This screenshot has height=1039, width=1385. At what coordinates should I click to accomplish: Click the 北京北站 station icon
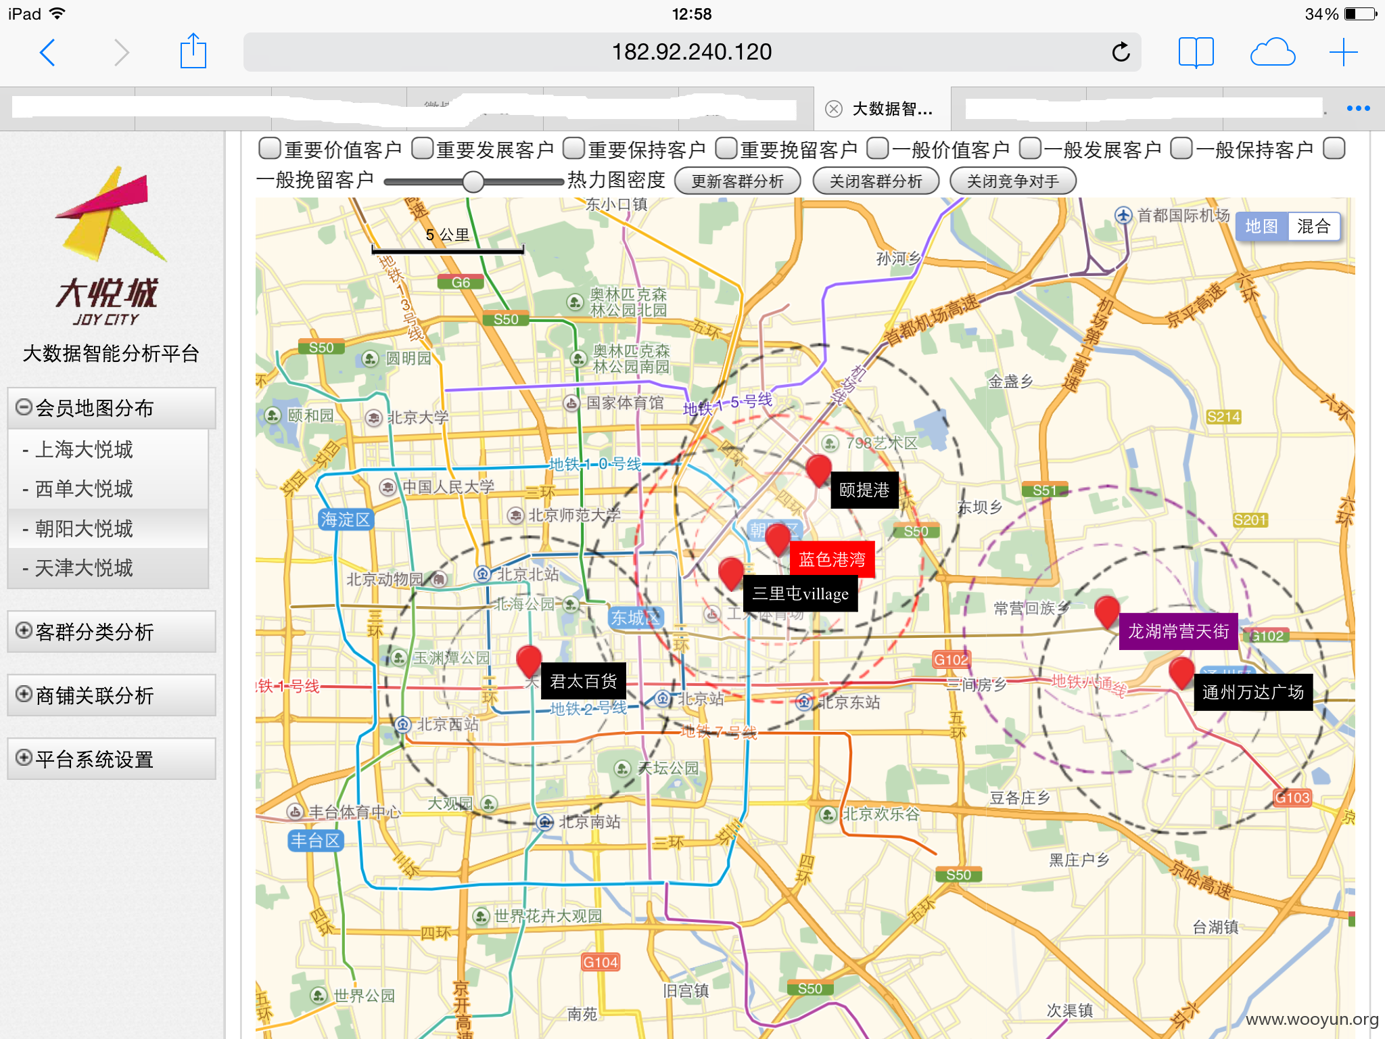point(482,574)
